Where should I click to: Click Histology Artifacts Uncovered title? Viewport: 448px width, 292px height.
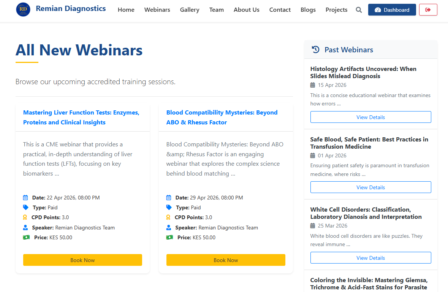click(363, 72)
